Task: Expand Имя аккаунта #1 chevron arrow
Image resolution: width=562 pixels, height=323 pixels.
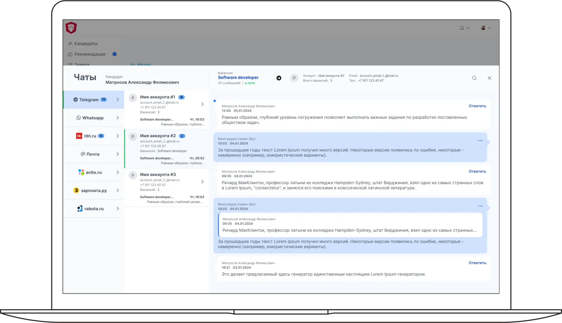Action: pyautogui.click(x=202, y=104)
